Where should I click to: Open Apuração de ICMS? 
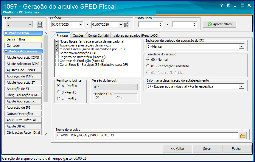tap(23, 76)
